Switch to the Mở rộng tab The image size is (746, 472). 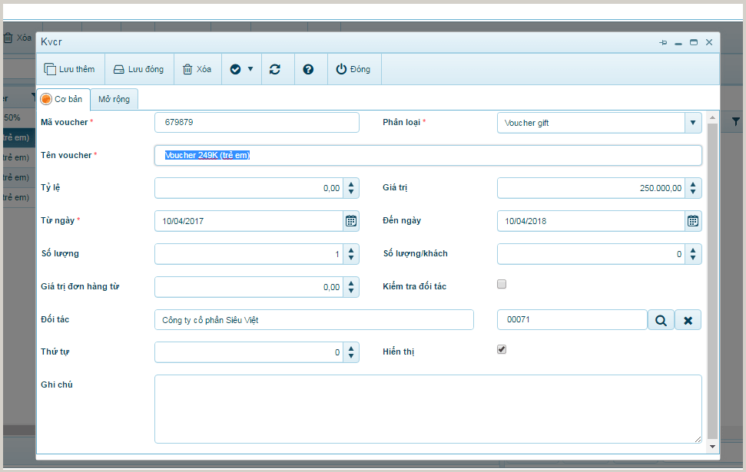pyautogui.click(x=114, y=99)
